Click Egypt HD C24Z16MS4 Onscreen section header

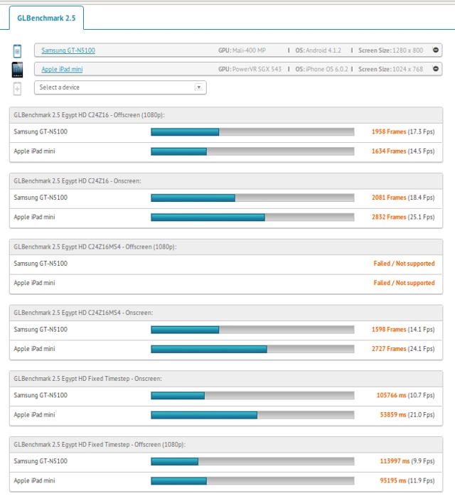(83, 313)
